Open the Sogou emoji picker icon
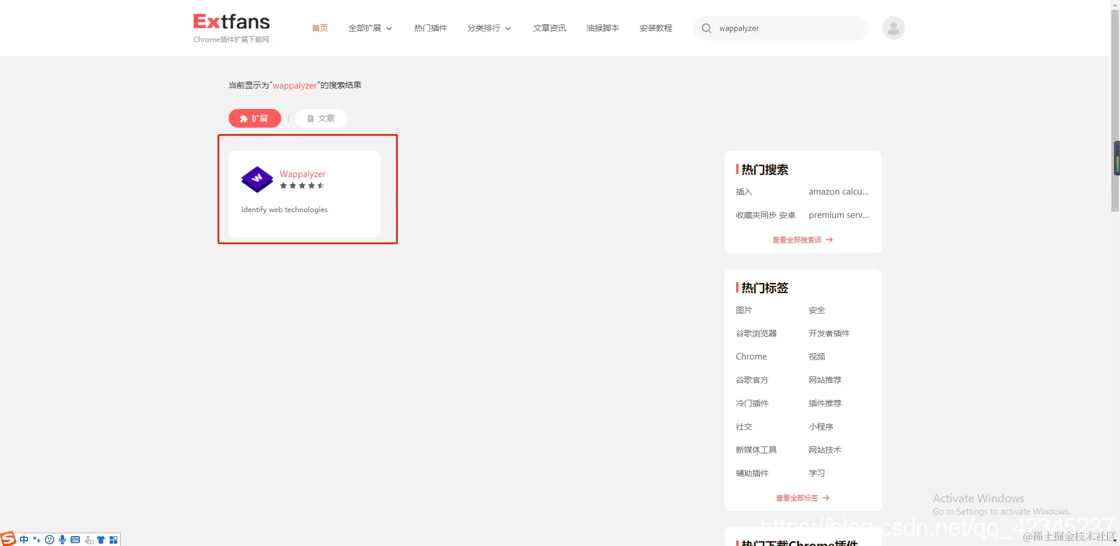This screenshot has height=546, width=1120. point(49,540)
